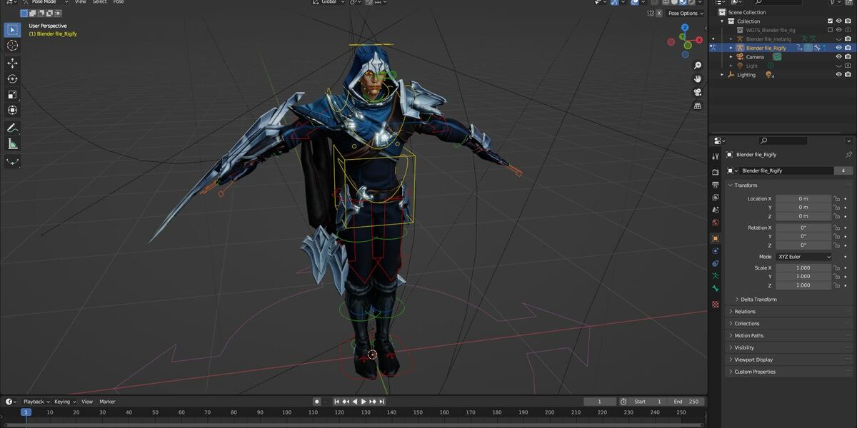Switch perspective/orthographic grid icon
The width and height of the screenshot is (857, 428).
[698, 106]
